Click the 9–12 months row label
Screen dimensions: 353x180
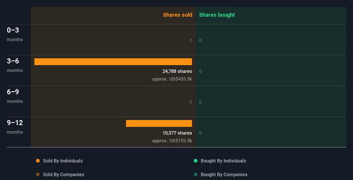(15, 127)
